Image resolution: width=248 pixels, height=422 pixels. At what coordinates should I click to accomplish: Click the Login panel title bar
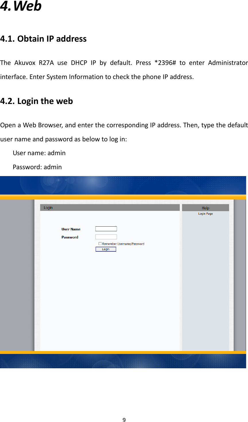click(110, 207)
